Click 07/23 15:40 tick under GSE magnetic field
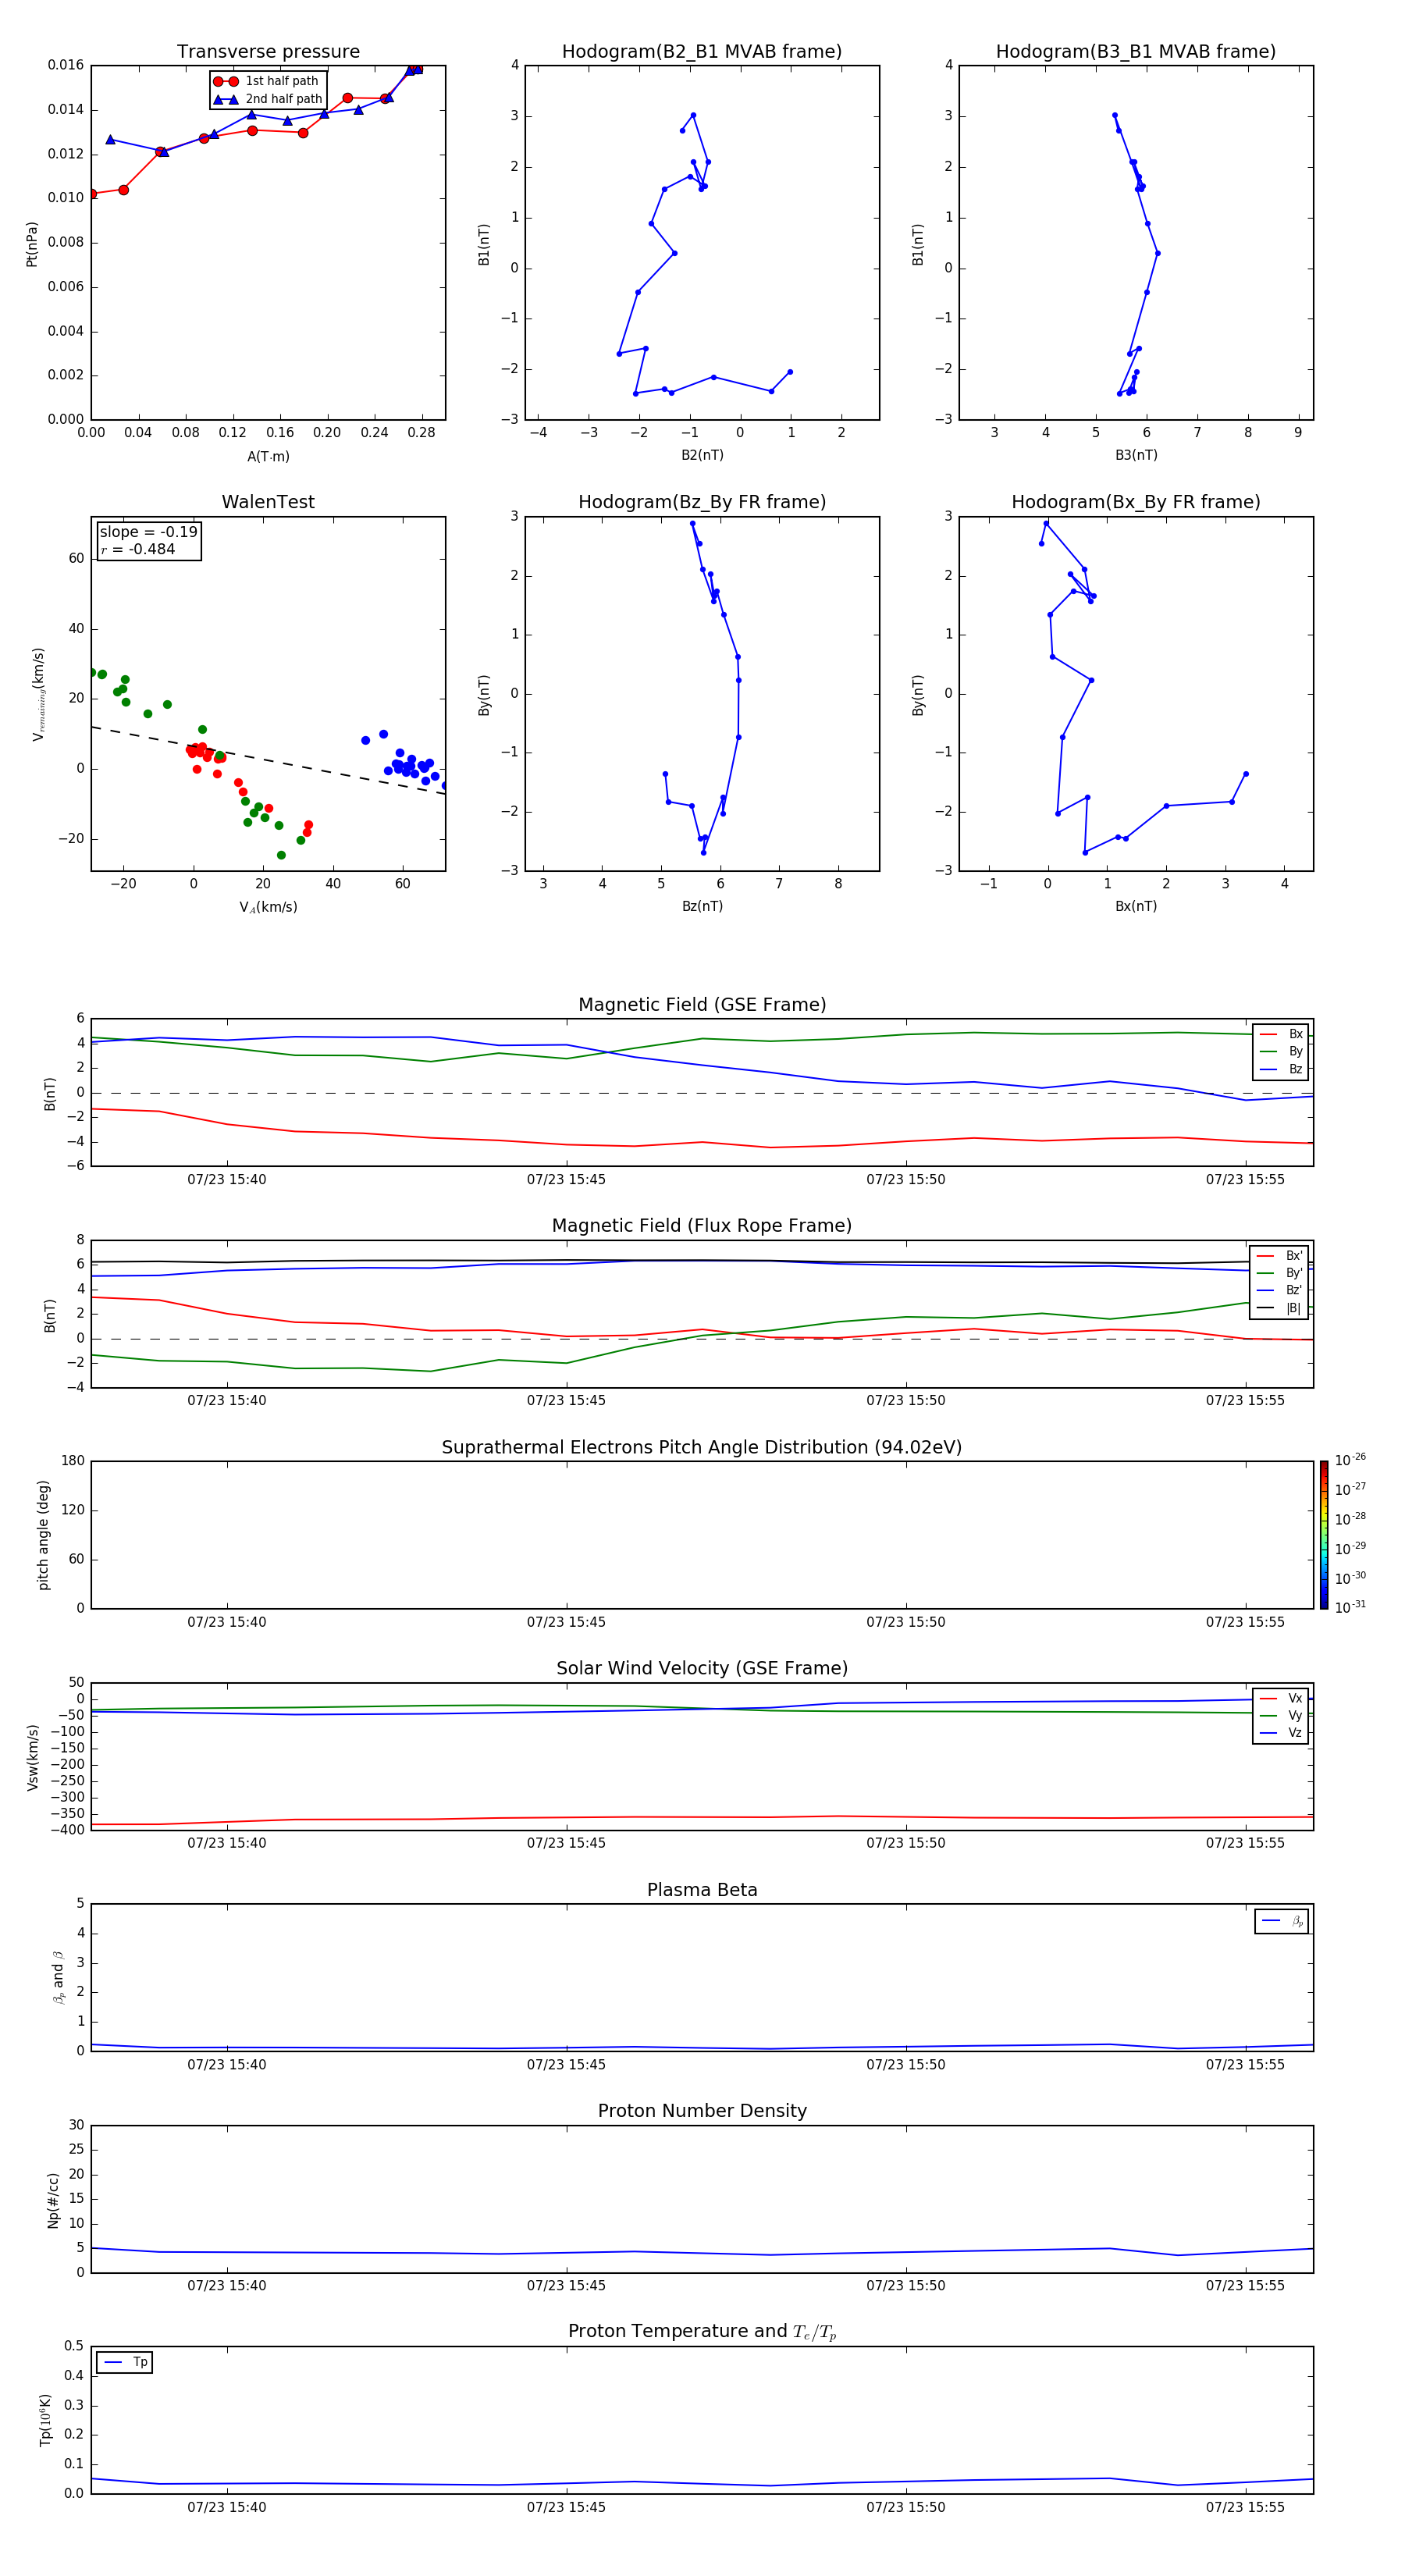The height and width of the screenshot is (2576, 1405). click(x=227, y=1180)
